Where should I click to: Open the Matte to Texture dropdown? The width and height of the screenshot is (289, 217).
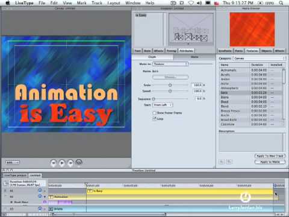pos(170,64)
